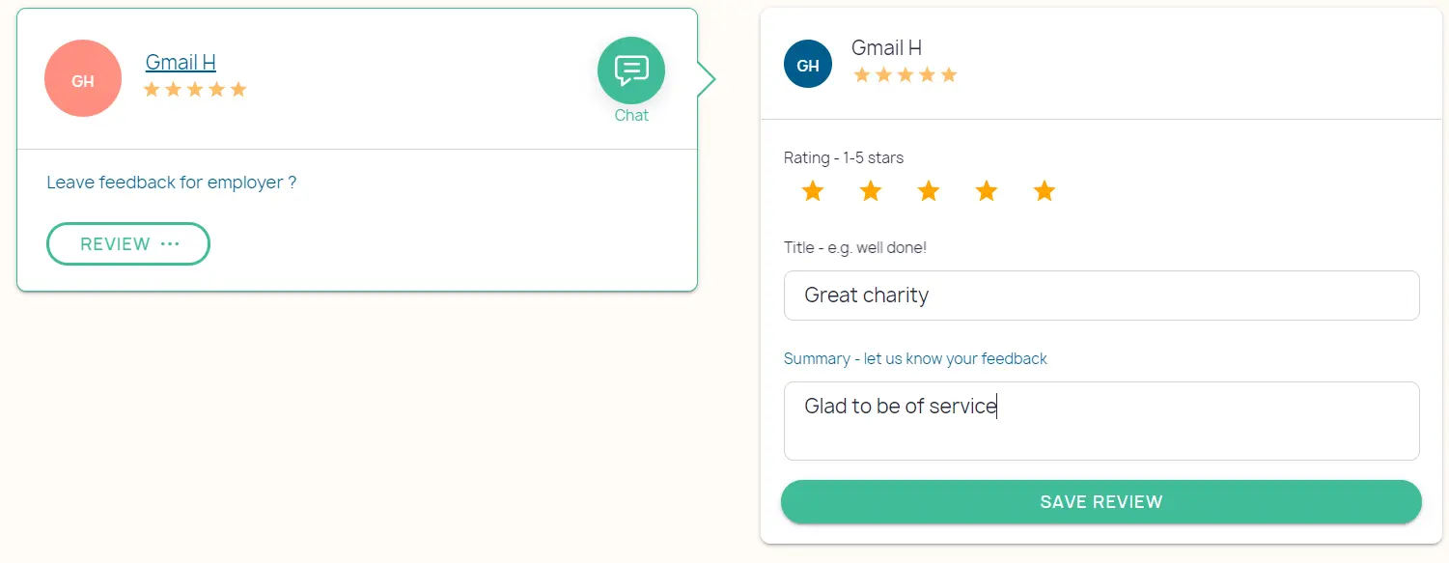1449x563 pixels.
Task: Set rating to four stars
Action: click(987, 191)
